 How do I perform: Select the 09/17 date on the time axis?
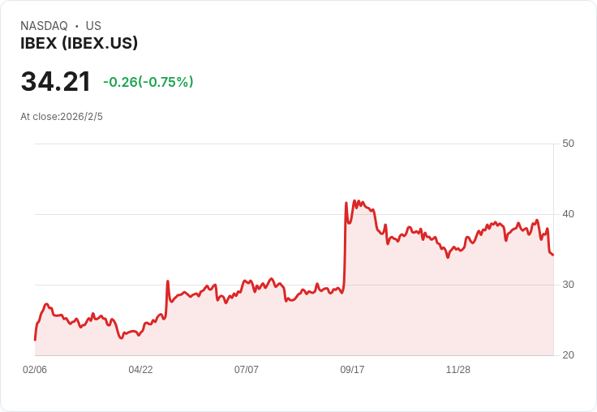352,370
